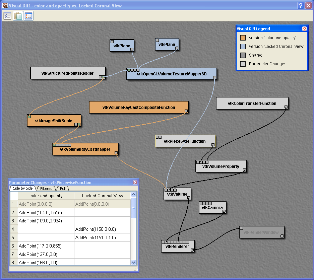Click the checklist icon in the toolbar

point(7,16)
